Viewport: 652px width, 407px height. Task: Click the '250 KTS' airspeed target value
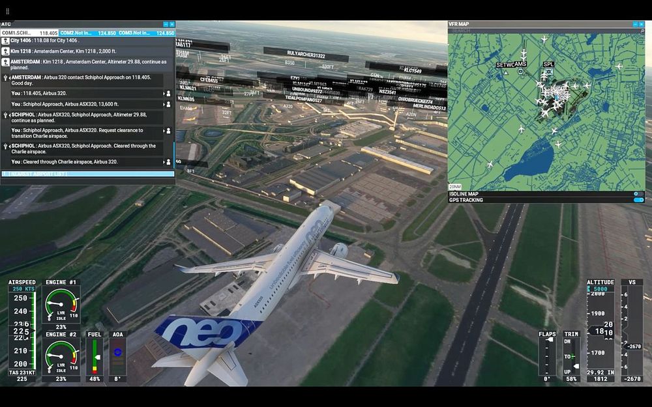tap(23, 289)
